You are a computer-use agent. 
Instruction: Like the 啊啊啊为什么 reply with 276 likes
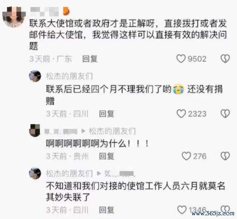[x=186, y=156]
